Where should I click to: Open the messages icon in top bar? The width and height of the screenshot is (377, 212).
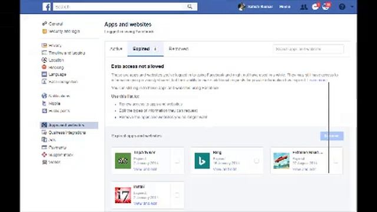pos(315,6)
